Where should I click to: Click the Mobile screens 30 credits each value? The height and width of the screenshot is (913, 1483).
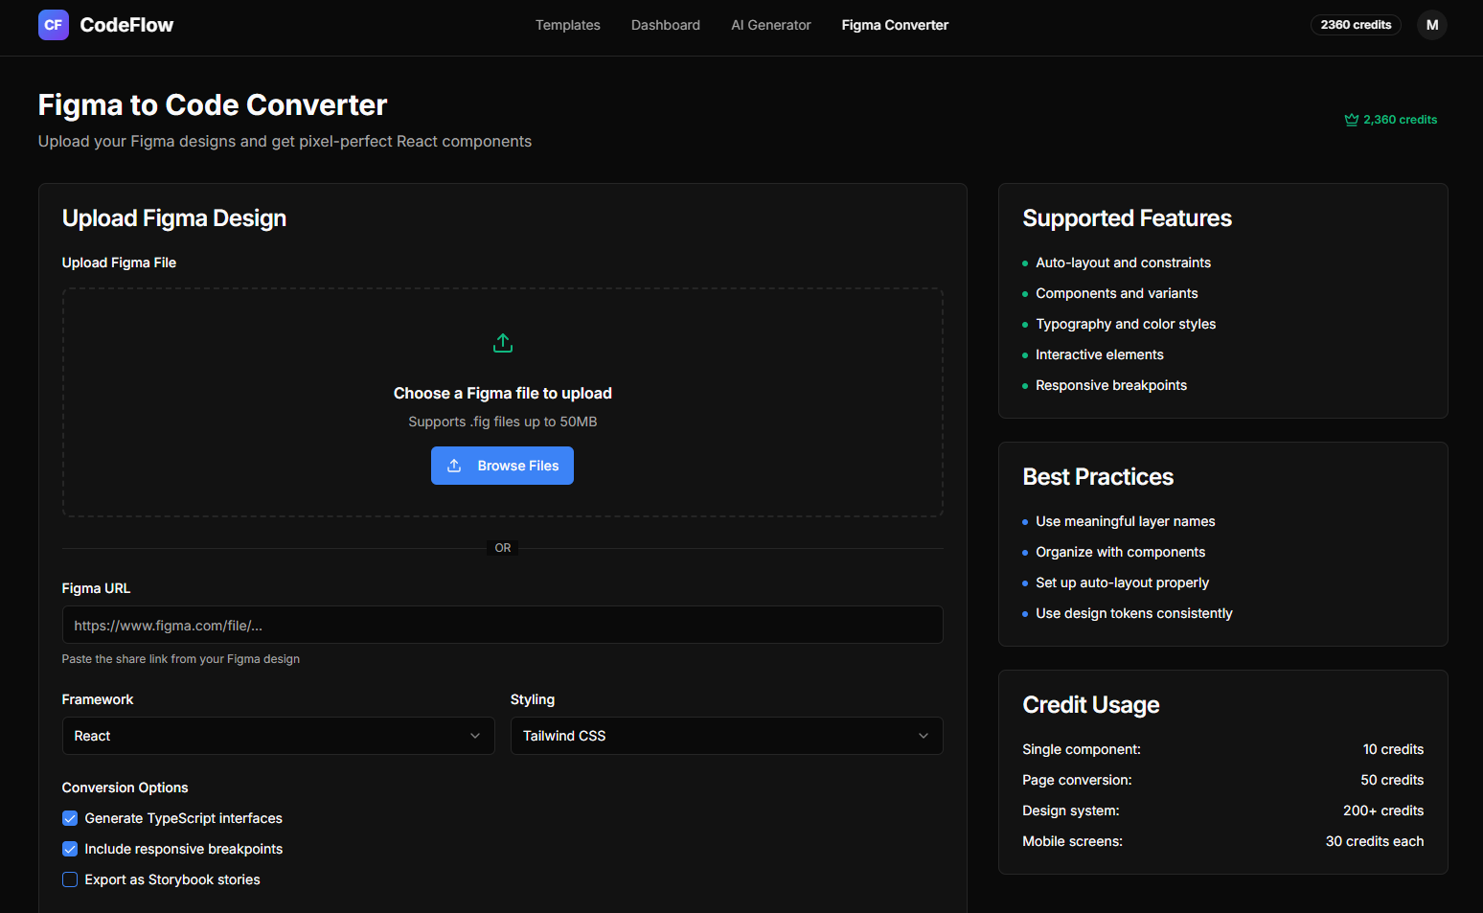[x=1375, y=841]
